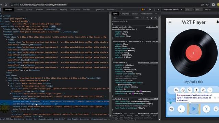Click the share icon in player
219x123 pixels.
click(203, 90)
